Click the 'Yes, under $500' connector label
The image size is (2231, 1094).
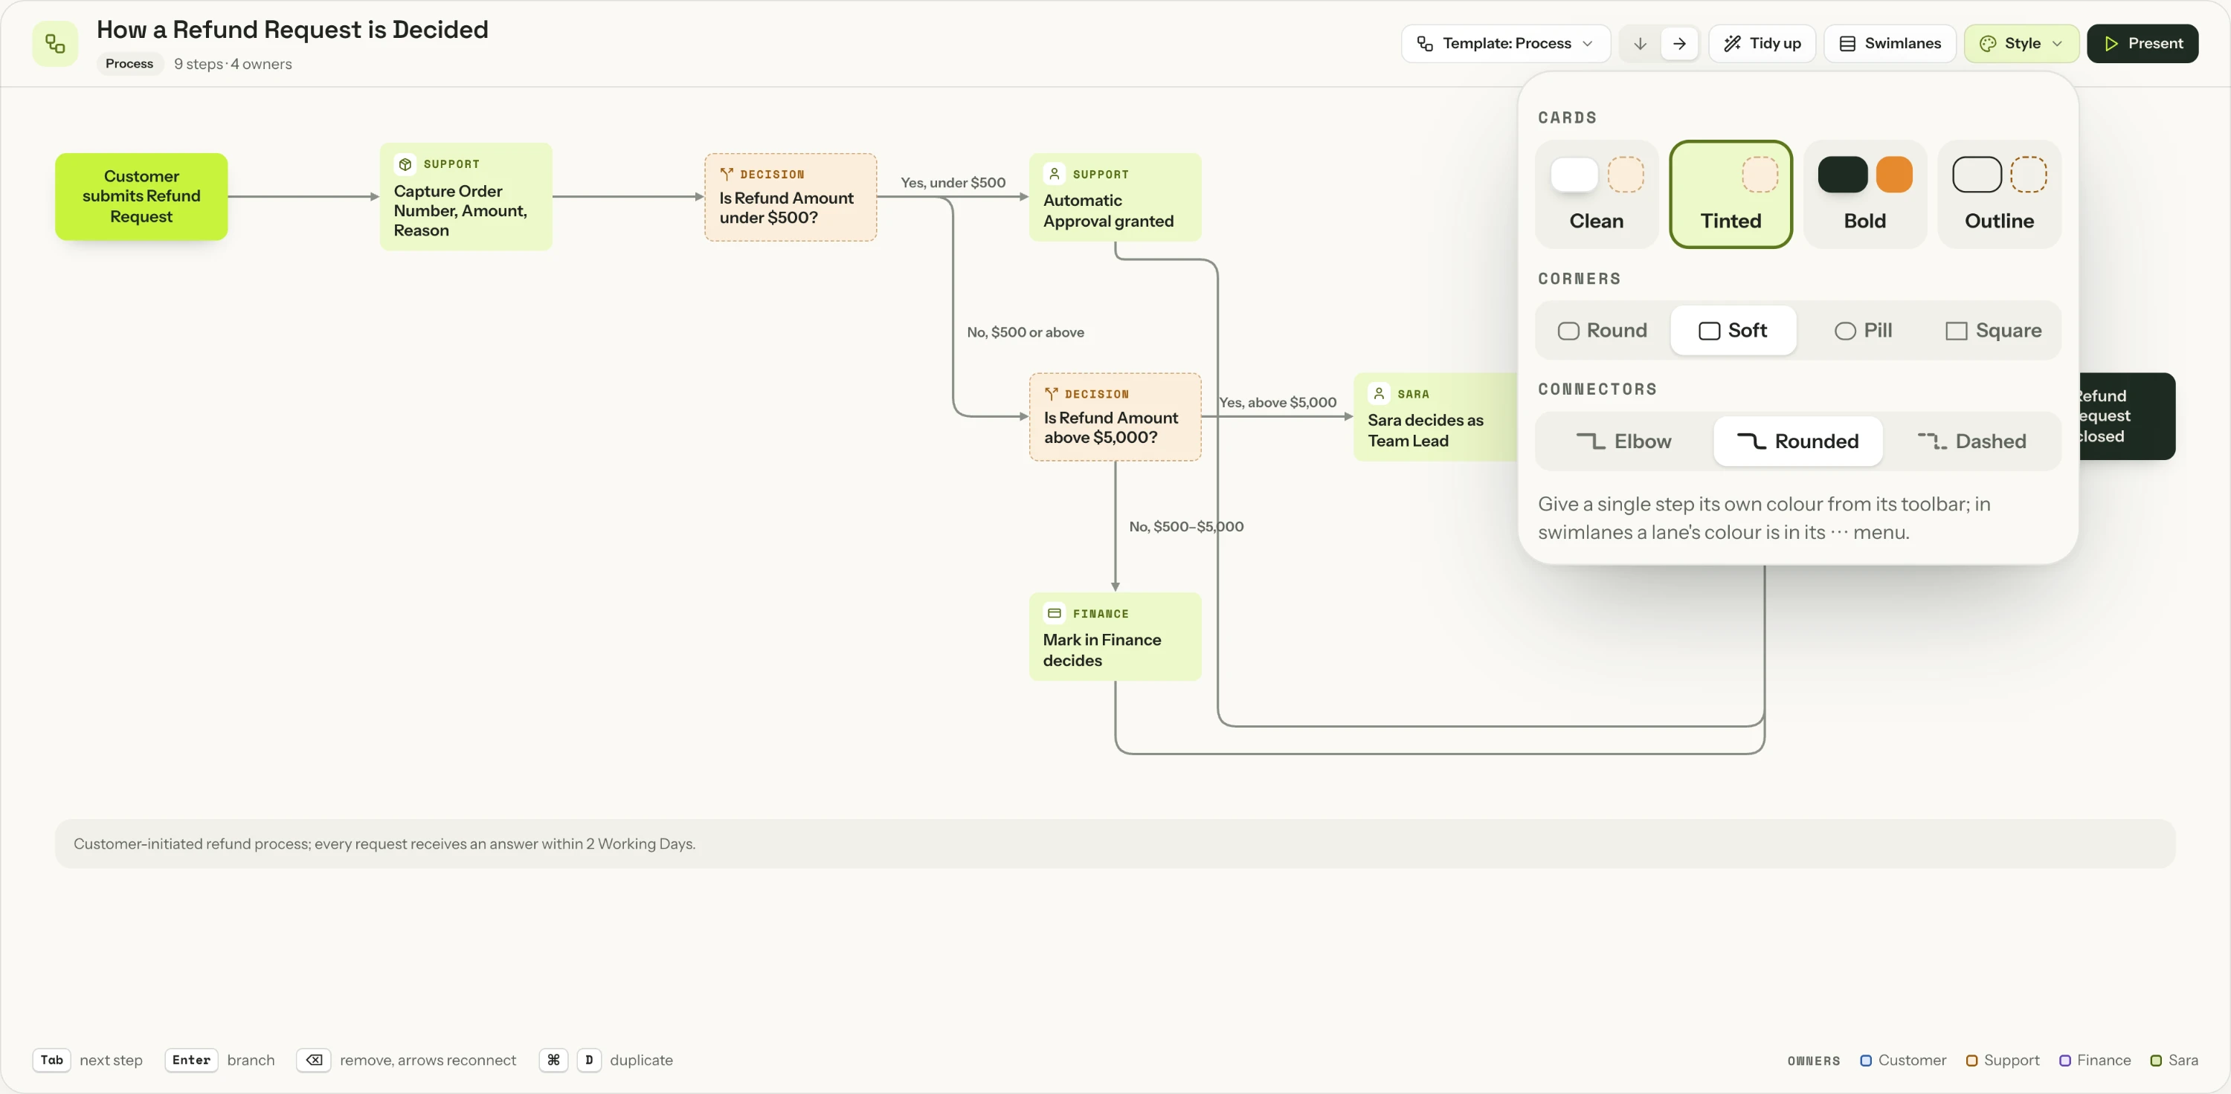[953, 183]
